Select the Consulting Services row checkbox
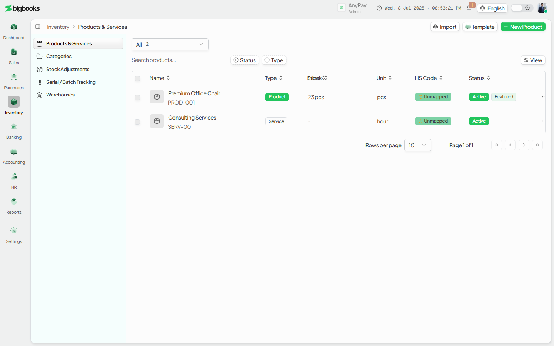The image size is (554, 346). 137,122
